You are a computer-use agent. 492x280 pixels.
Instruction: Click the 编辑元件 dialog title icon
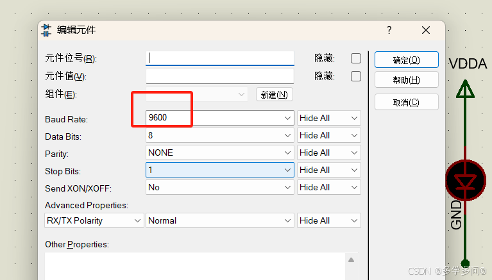[x=46, y=30]
